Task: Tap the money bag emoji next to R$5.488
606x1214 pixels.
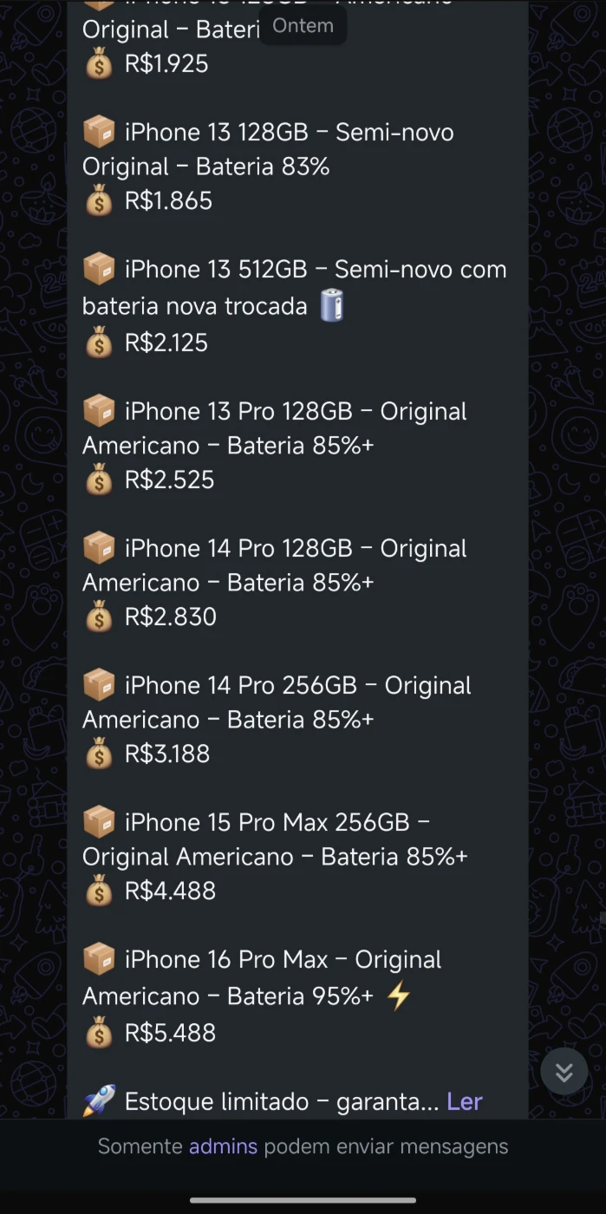Action: 99,1033
